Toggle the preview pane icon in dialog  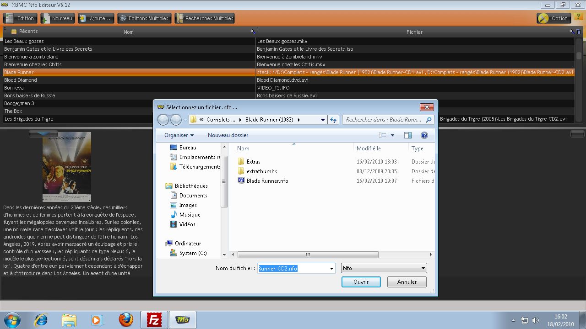click(x=407, y=135)
